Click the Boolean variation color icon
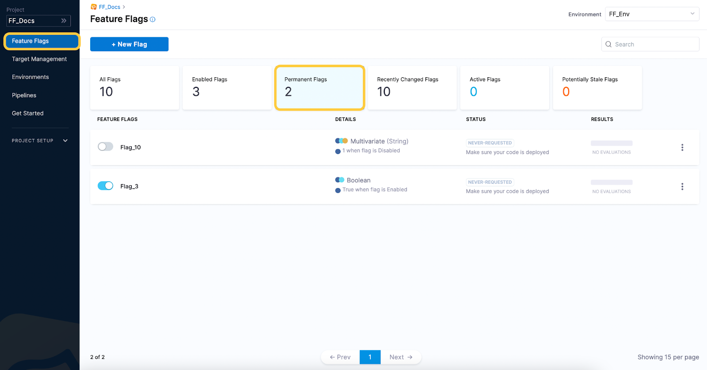The image size is (707, 370). (339, 180)
